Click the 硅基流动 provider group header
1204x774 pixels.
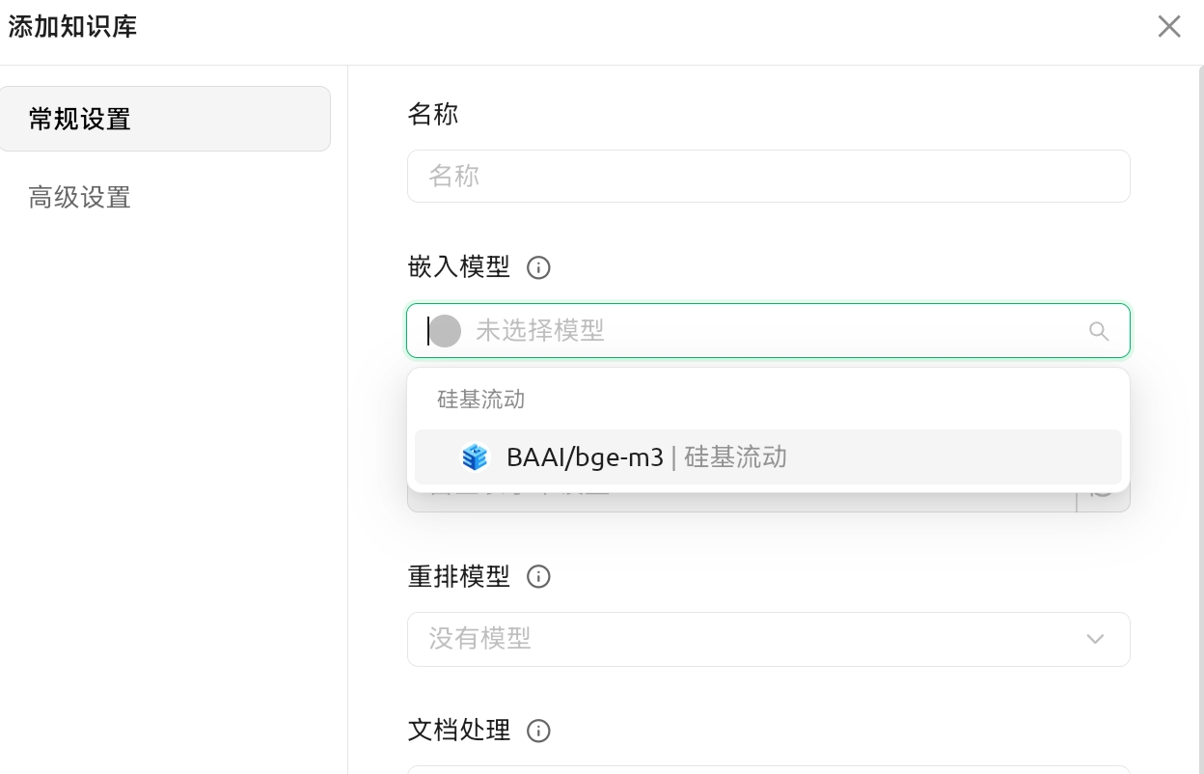pyautogui.click(x=480, y=400)
